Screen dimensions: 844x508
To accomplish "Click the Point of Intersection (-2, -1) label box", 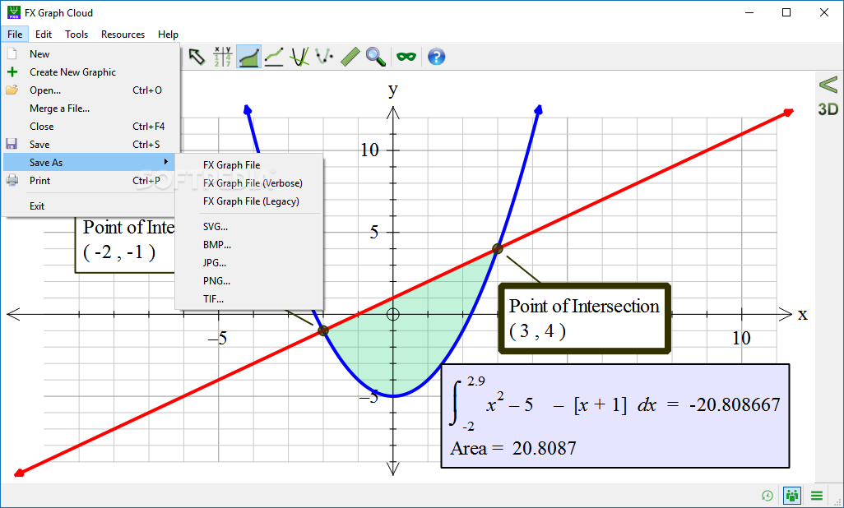I will (x=125, y=243).
